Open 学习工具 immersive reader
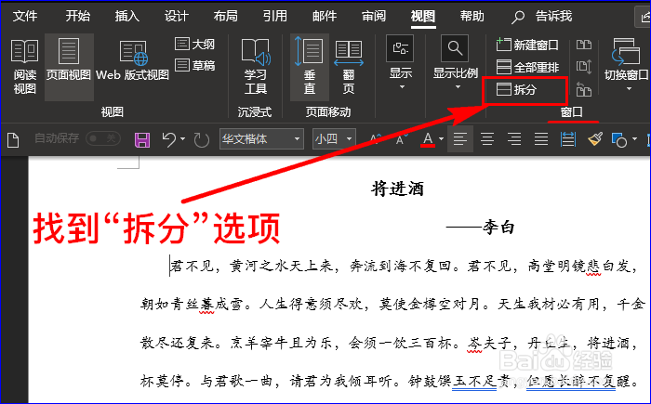651x404 pixels. pos(256,67)
